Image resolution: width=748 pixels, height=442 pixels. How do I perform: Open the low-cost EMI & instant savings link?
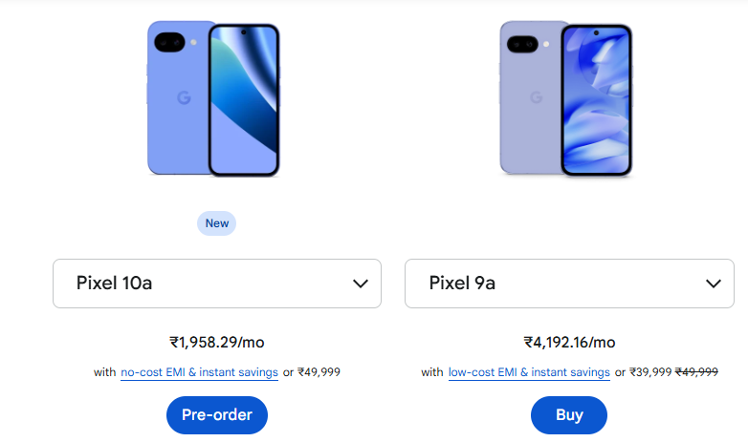point(529,372)
